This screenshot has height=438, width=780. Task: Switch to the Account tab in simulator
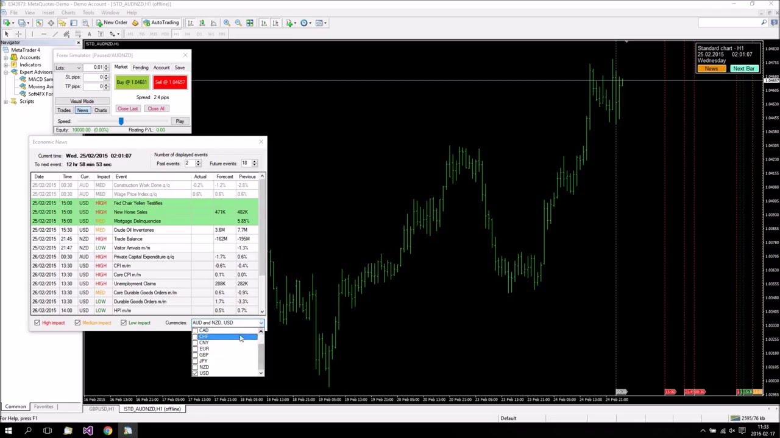point(161,68)
